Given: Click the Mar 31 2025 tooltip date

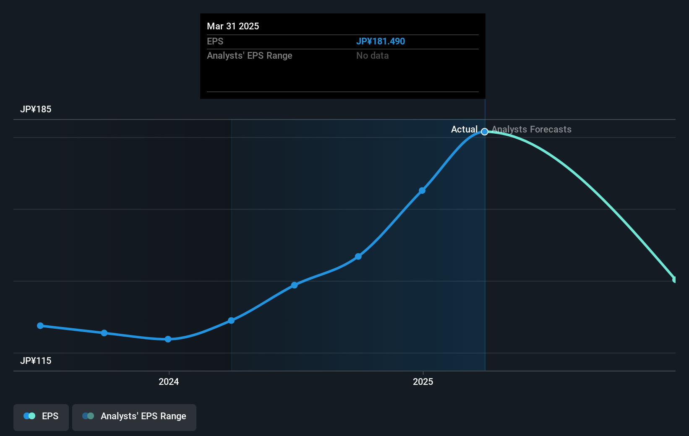Looking at the screenshot, I should coord(233,26).
